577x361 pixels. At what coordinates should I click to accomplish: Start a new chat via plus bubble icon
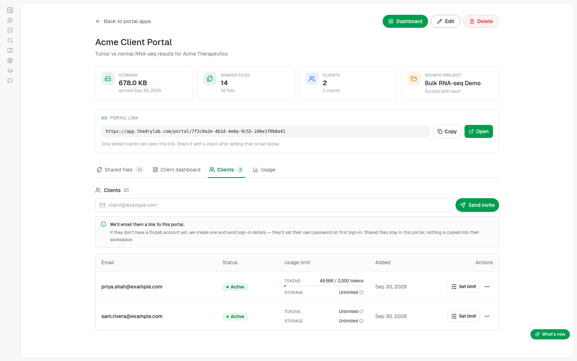point(10,20)
